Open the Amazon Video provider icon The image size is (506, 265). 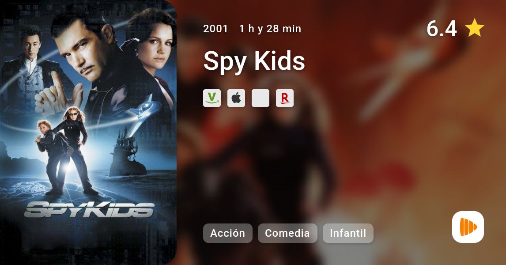[211, 98]
